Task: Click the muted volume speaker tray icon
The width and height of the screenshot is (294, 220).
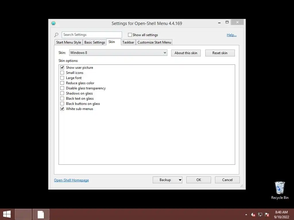Action: [253, 215]
